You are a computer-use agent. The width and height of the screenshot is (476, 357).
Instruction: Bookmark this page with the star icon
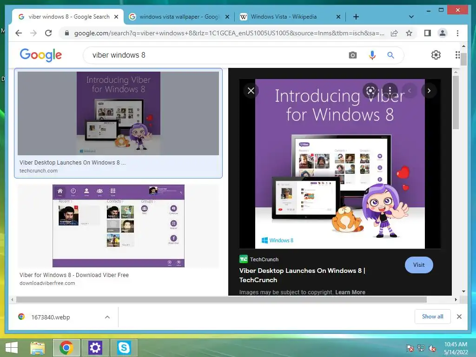[409, 33]
